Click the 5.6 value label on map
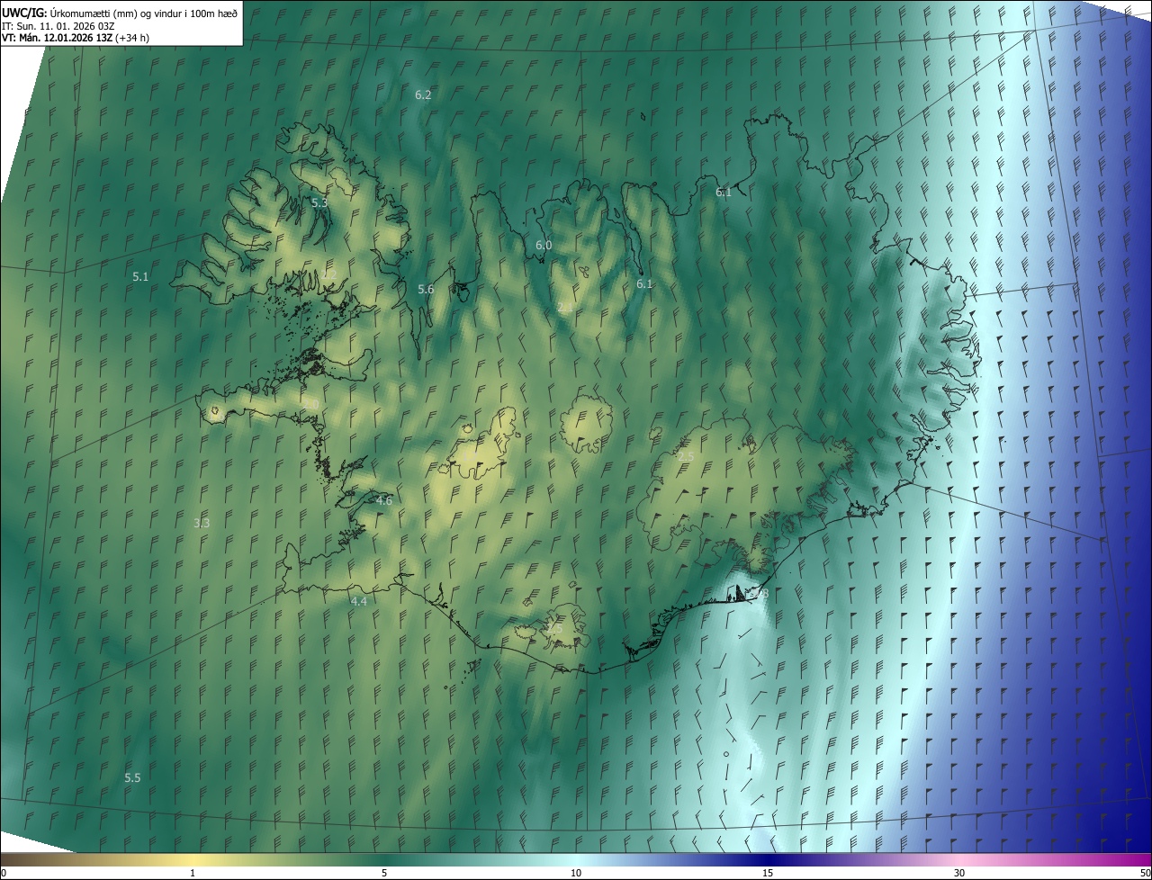Viewport: 1152px width, 880px height. point(426,290)
